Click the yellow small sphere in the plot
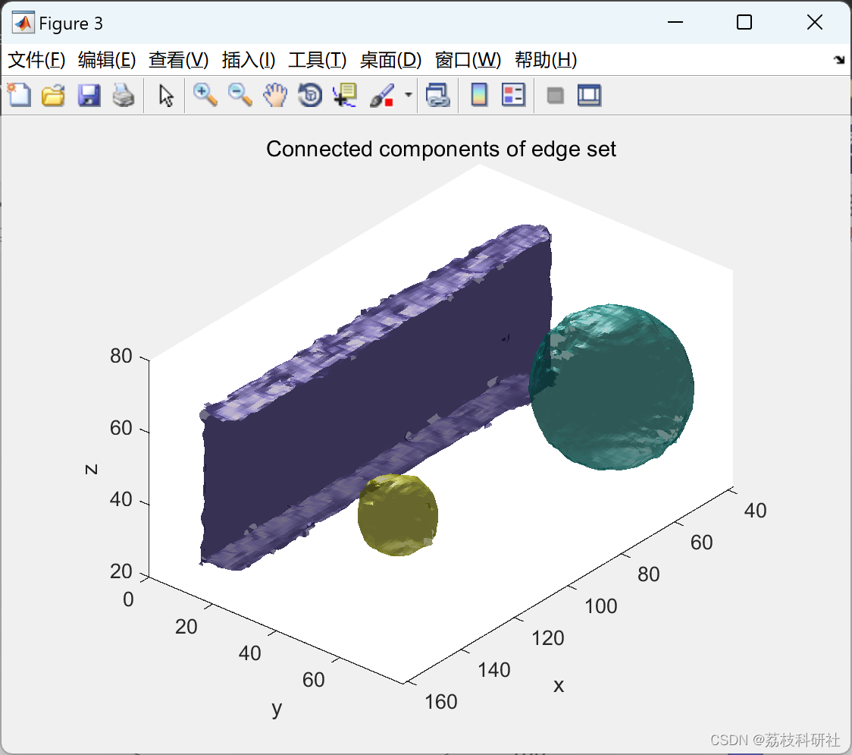This screenshot has height=755, width=852. tap(398, 514)
